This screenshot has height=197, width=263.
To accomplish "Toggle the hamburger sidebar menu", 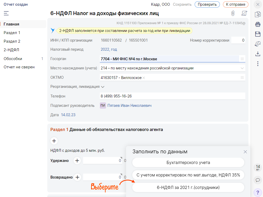I will [6, 13].
